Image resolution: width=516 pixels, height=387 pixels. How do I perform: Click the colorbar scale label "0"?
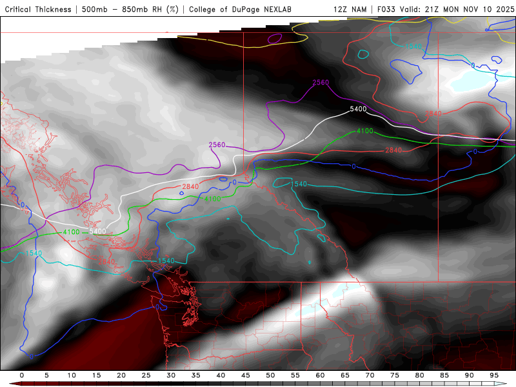(x=22, y=375)
